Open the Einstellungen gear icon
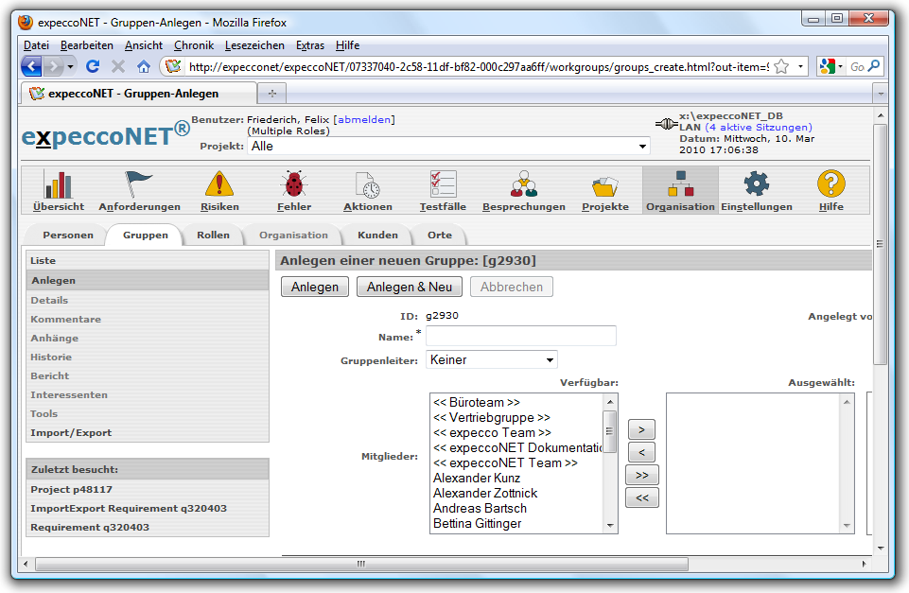This screenshot has height=593, width=909. coord(756,184)
